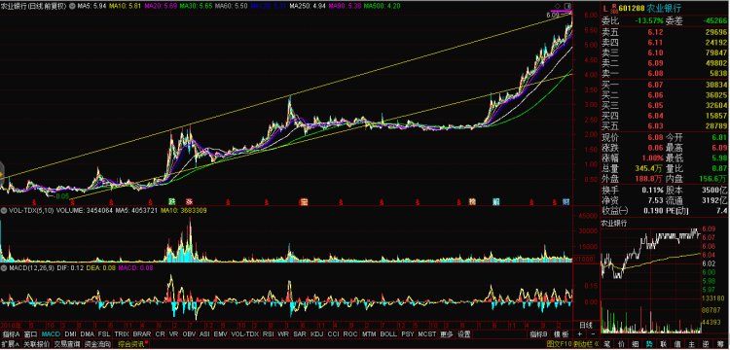This screenshot has height=350, width=730.
Task: Toggle the circle beside the main chart title
Action: 72,7
